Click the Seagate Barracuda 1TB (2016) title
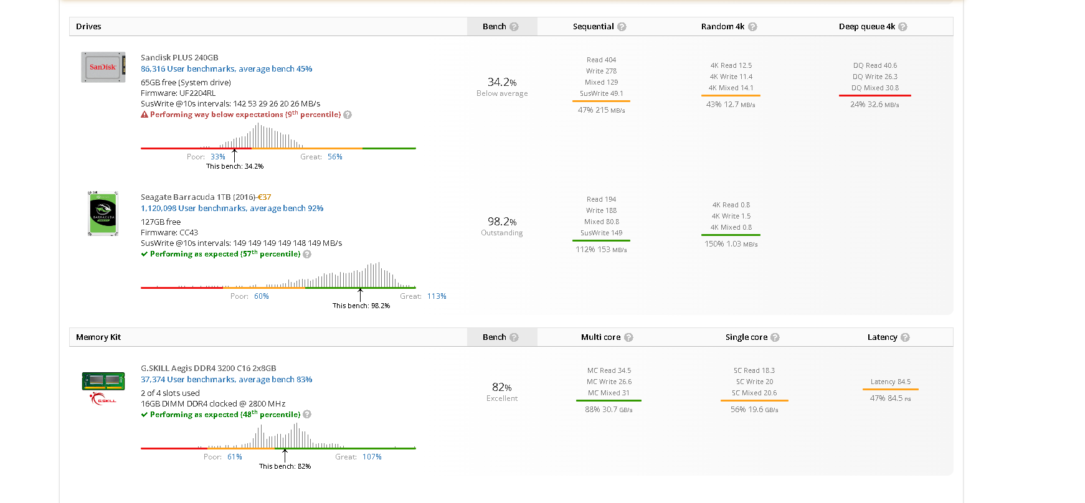Image resolution: width=1085 pixels, height=503 pixels. pyautogui.click(x=198, y=197)
